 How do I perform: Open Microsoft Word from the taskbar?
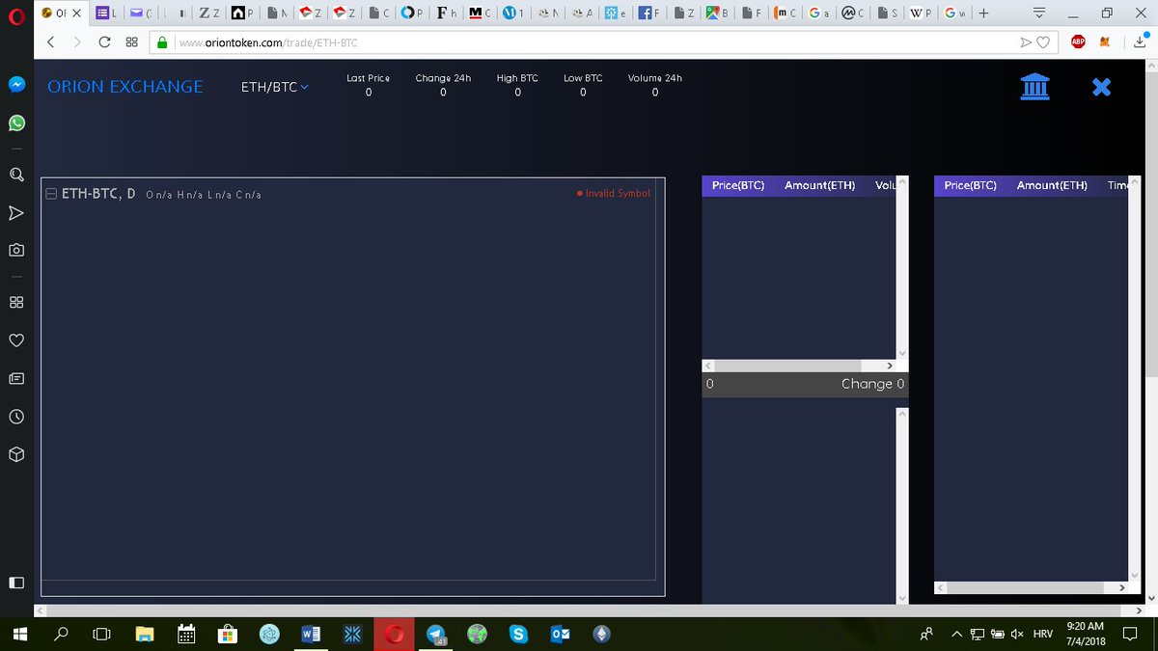click(312, 634)
